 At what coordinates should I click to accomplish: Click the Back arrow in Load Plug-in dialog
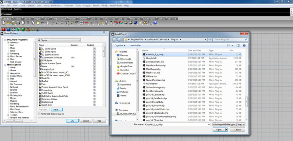(114, 39)
